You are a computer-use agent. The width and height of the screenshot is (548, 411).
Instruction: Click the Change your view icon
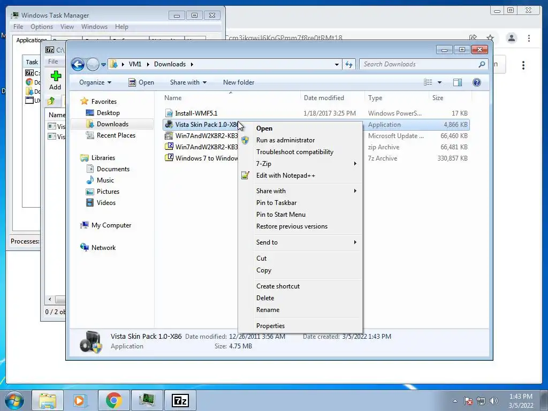(x=428, y=82)
